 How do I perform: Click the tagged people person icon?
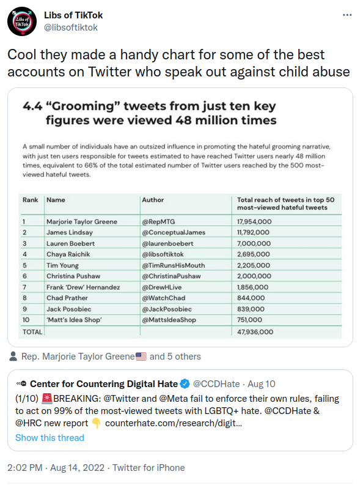pyautogui.click(x=13, y=357)
